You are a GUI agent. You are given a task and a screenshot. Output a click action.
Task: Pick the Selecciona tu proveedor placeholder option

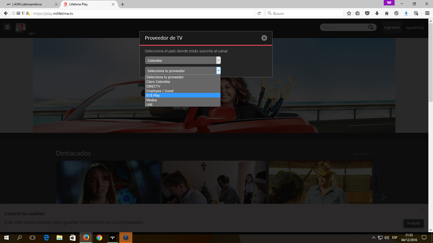(183, 77)
